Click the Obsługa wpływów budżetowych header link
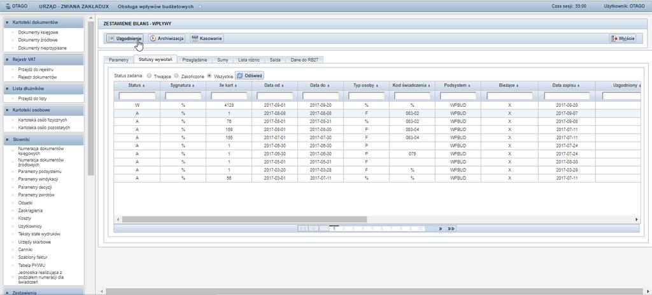 pyautogui.click(x=155, y=6)
